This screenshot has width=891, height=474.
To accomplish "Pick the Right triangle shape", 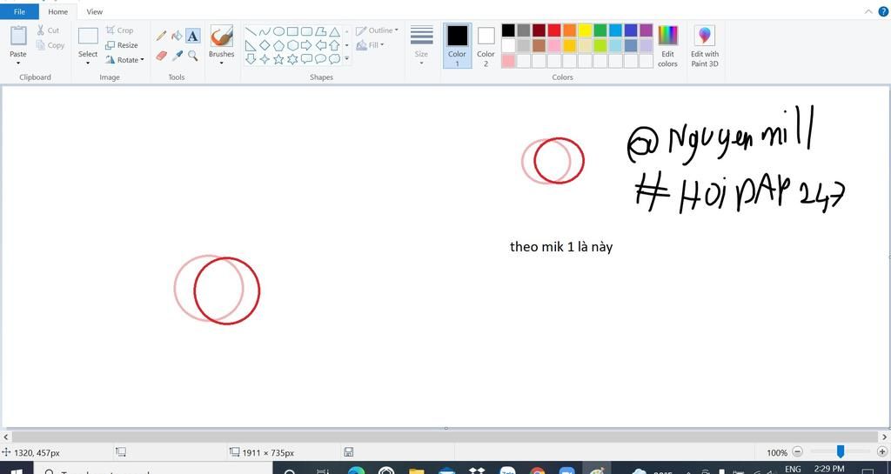I will [251, 45].
